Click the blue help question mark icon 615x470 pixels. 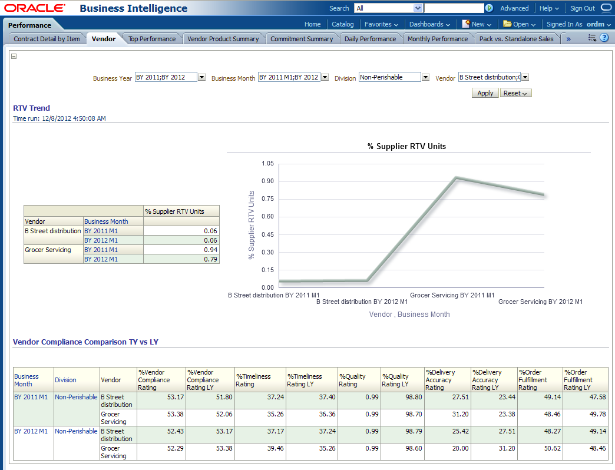coord(604,38)
